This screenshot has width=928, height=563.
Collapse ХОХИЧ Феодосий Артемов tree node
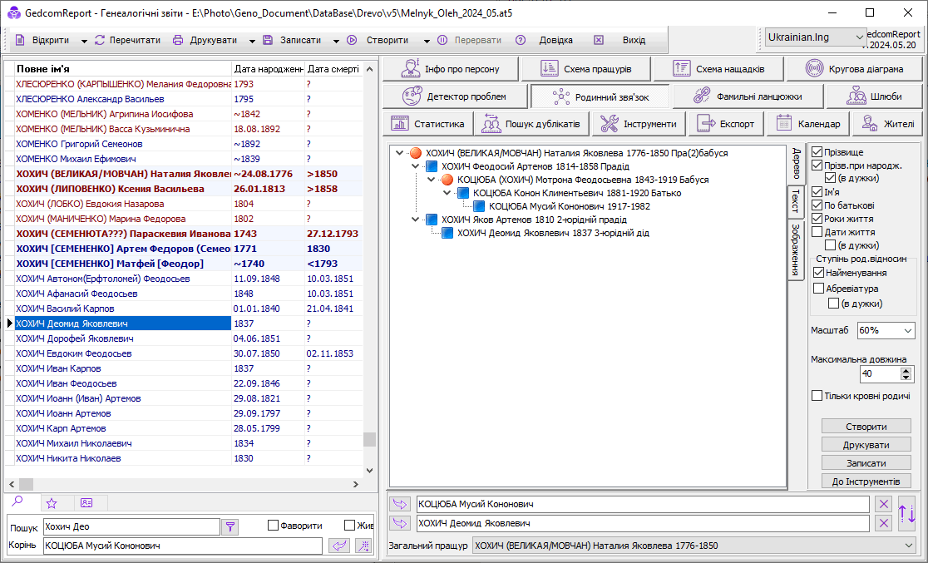point(416,166)
